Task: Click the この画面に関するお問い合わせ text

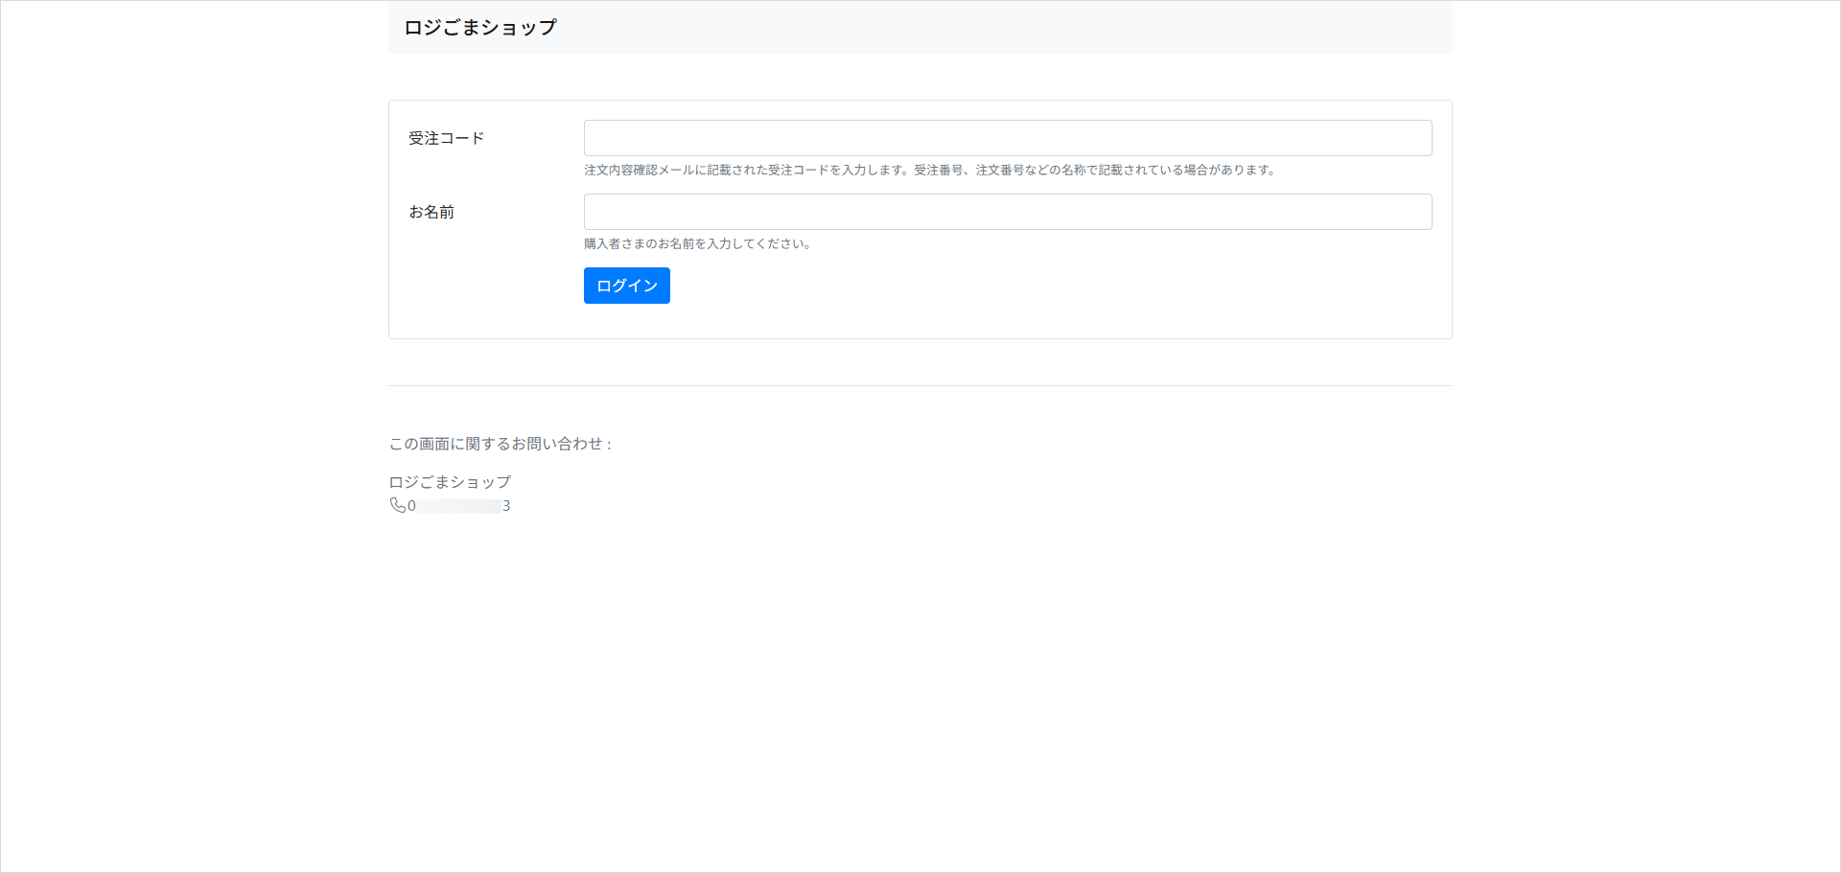Action: 500,444
